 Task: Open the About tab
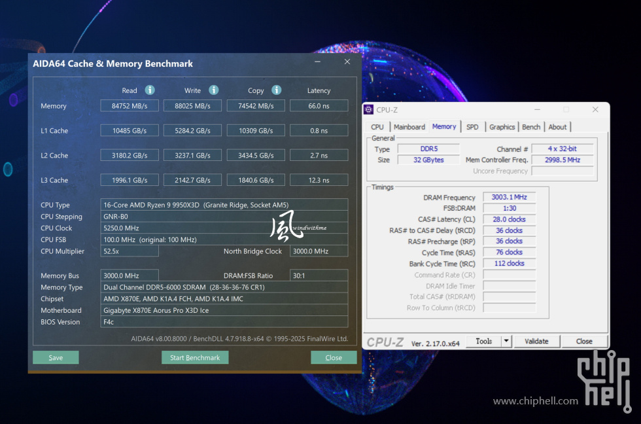[x=558, y=126]
